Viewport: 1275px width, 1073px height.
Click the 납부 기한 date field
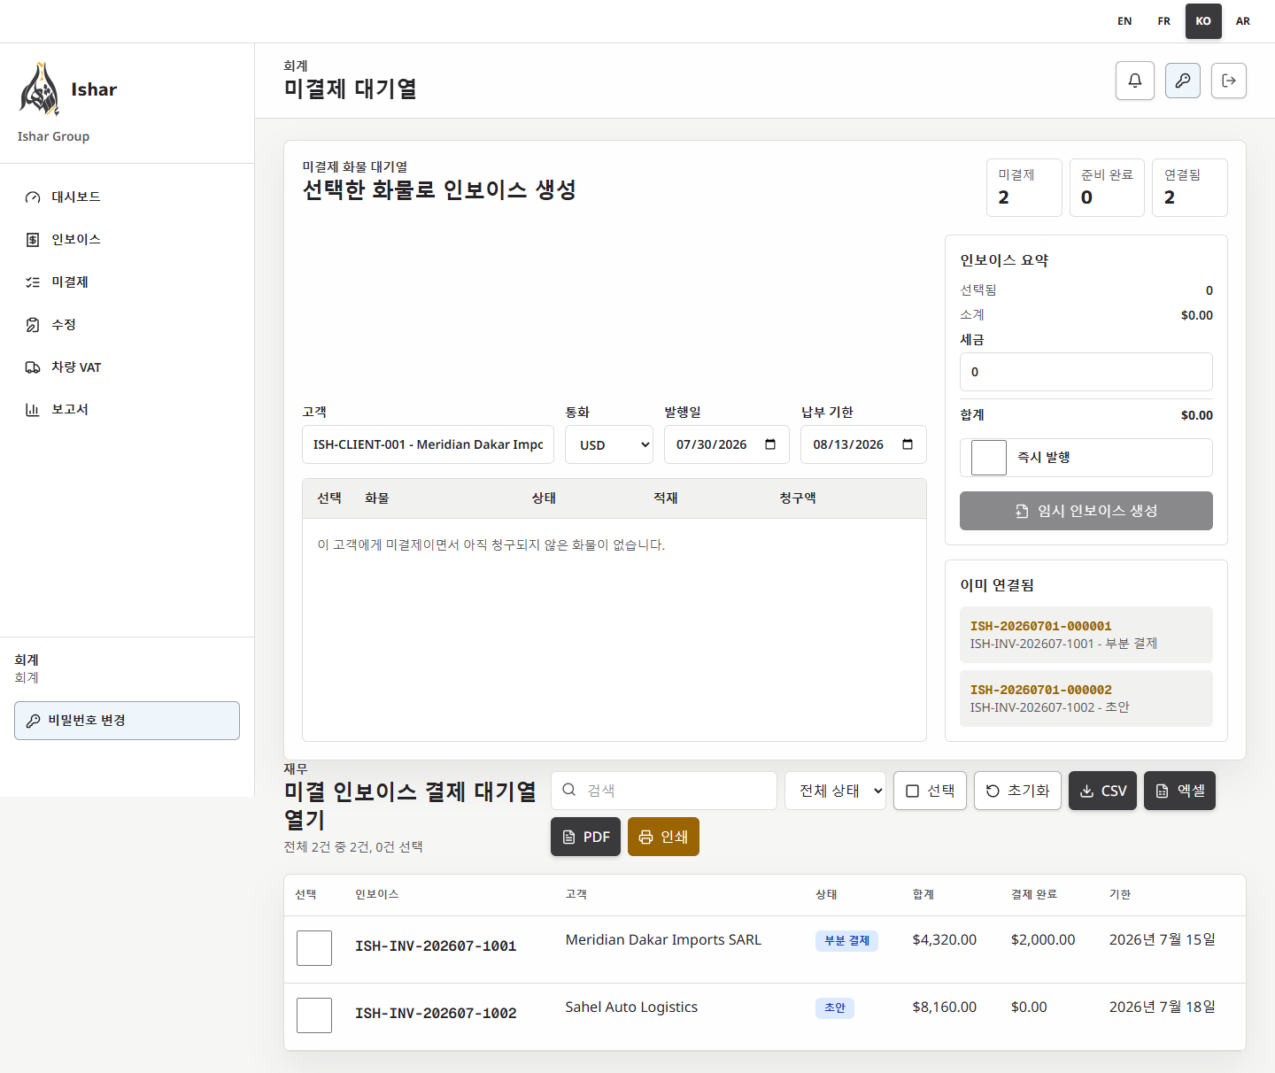pos(863,444)
